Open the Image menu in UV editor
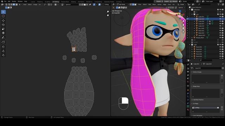 click(35, 5)
